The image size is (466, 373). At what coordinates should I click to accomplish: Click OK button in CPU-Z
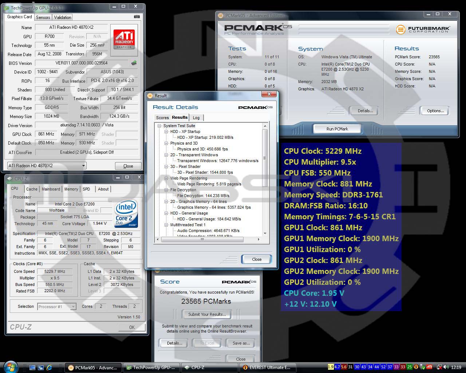point(132,327)
